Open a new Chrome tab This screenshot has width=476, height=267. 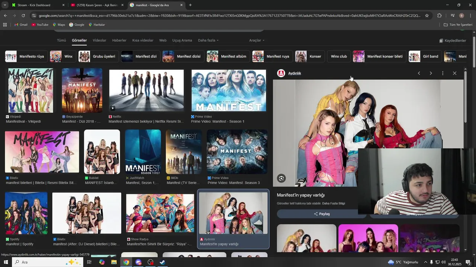[x=190, y=5]
